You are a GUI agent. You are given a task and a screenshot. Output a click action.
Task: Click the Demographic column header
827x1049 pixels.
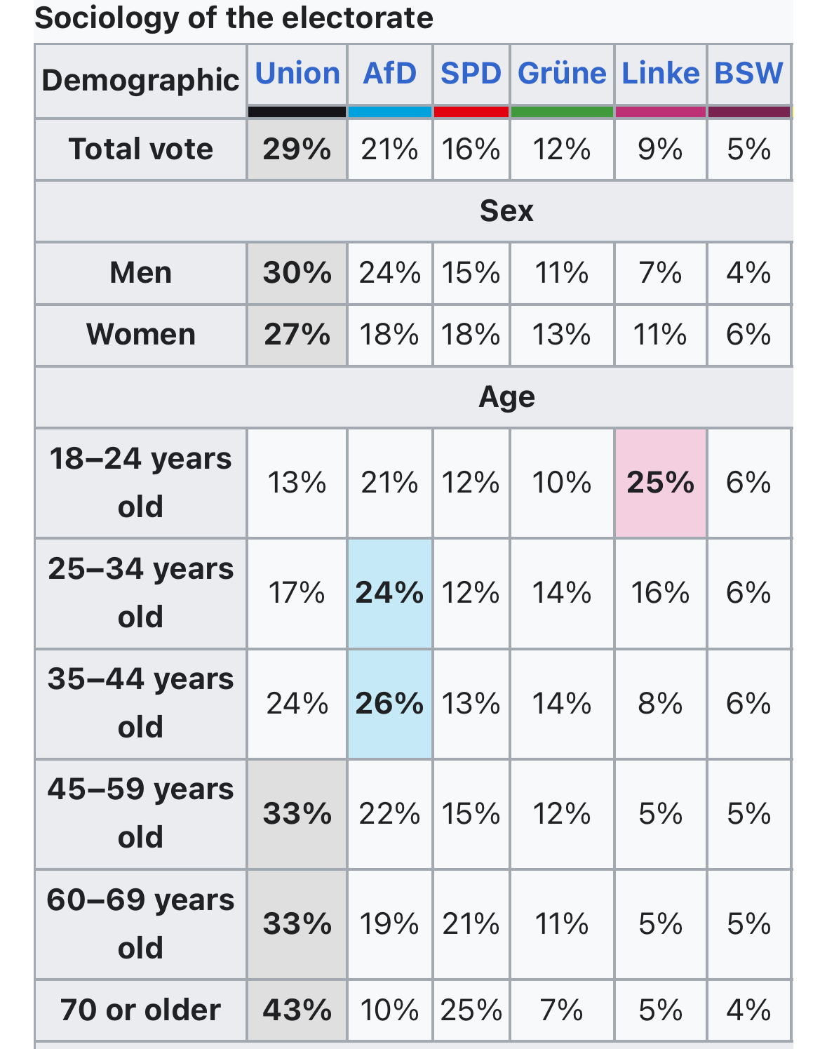140,81
